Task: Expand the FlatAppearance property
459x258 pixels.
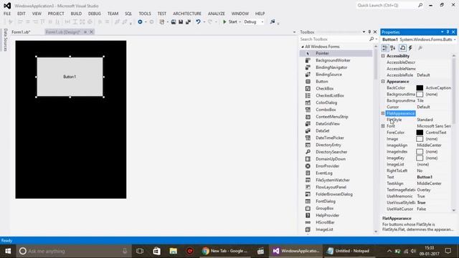Action: click(383, 113)
